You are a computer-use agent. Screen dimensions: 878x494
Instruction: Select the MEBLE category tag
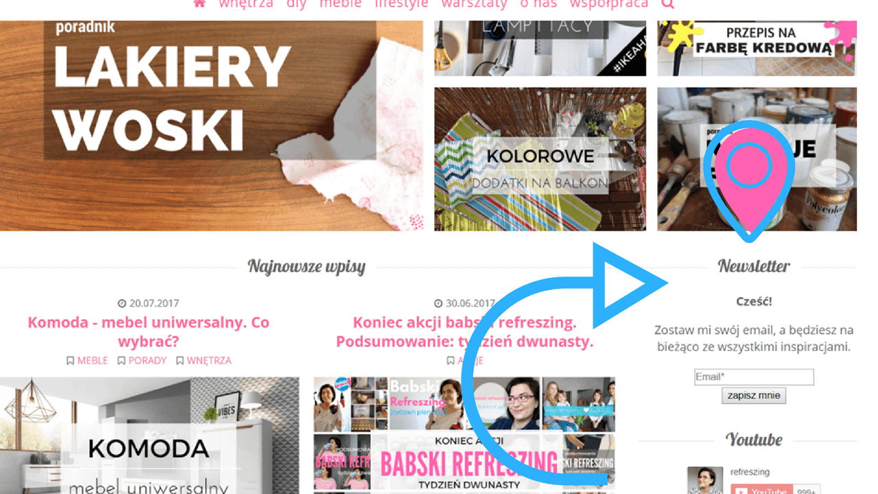87,360
